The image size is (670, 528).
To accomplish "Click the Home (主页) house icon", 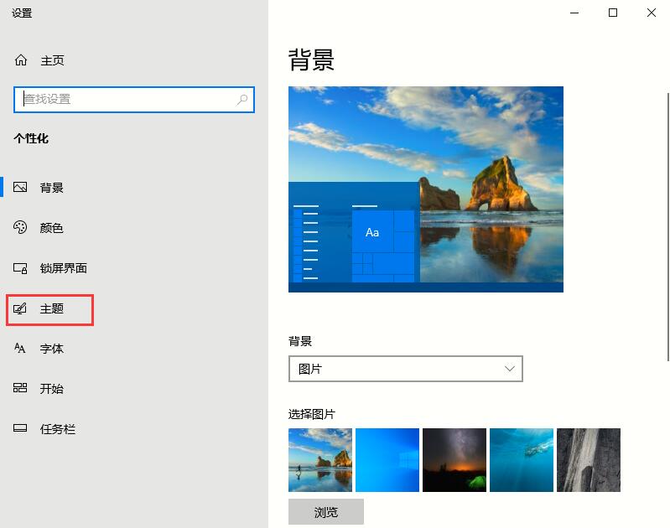I will coord(21,60).
